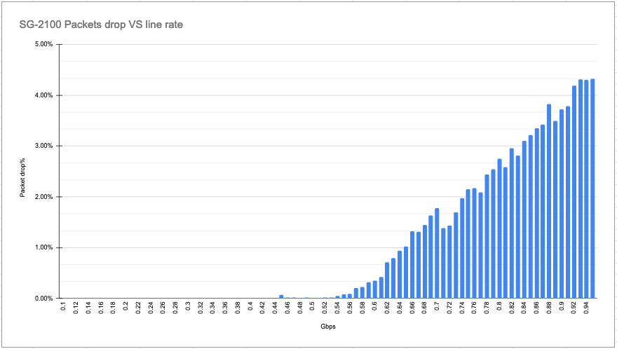Screen dimensions: 617x349
Task: Select the blue bar above 0.72
Action: pos(449,262)
